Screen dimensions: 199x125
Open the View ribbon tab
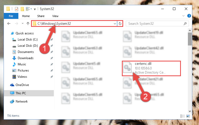(55, 16)
